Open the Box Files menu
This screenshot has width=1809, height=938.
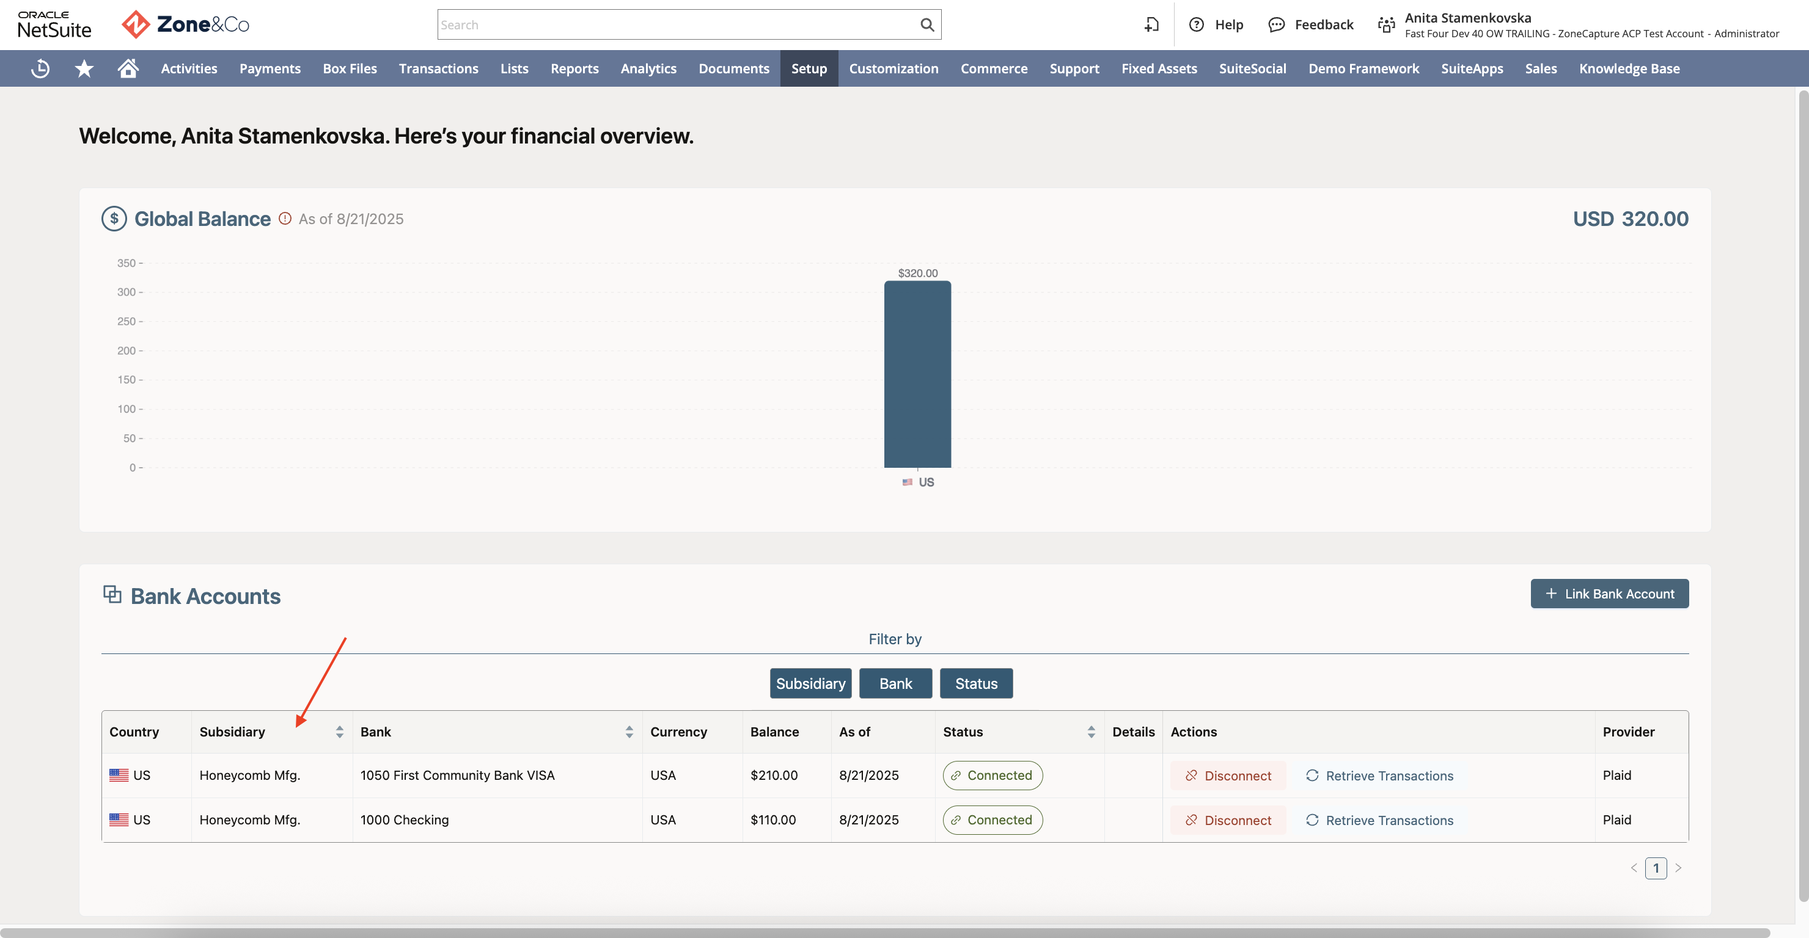(x=350, y=68)
